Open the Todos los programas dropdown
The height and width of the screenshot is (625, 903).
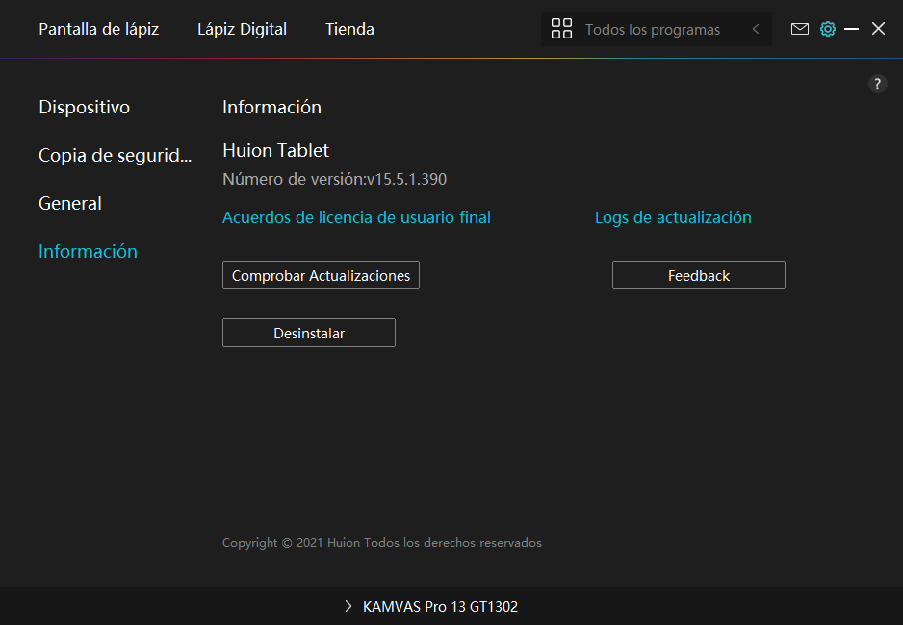coord(652,30)
